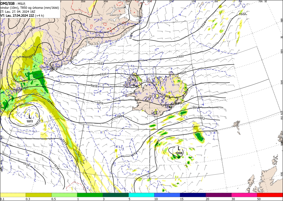The height and width of the screenshot is (201, 283).
Task: Click the '10W' longitude label
Action: click(194, 1)
